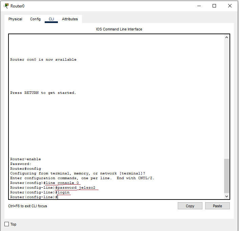Switch to the Physical tab

(15, 19)
